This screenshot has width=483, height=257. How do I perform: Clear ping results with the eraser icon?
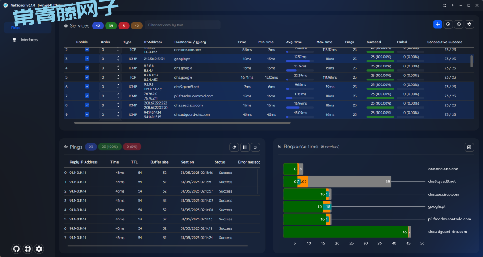[x=234, y=147]
